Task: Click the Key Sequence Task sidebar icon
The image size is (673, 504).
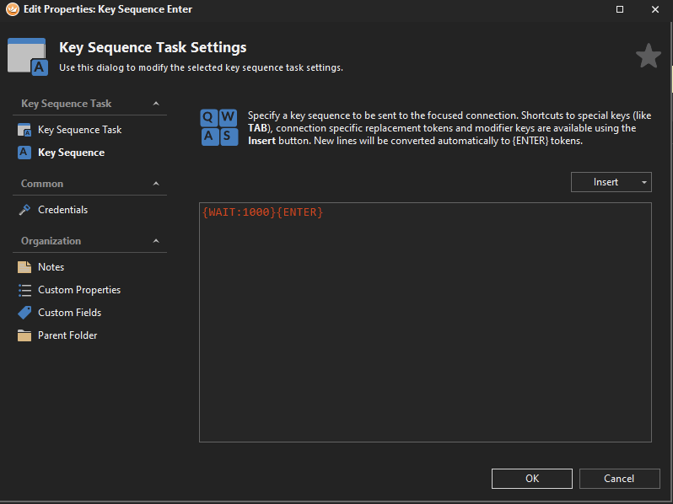Action: tap(24, 130)
